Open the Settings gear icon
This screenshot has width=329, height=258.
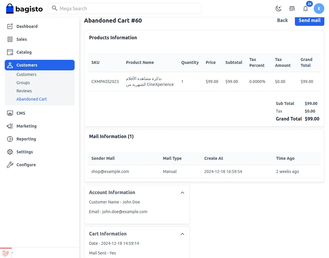[x=10, y=152]
